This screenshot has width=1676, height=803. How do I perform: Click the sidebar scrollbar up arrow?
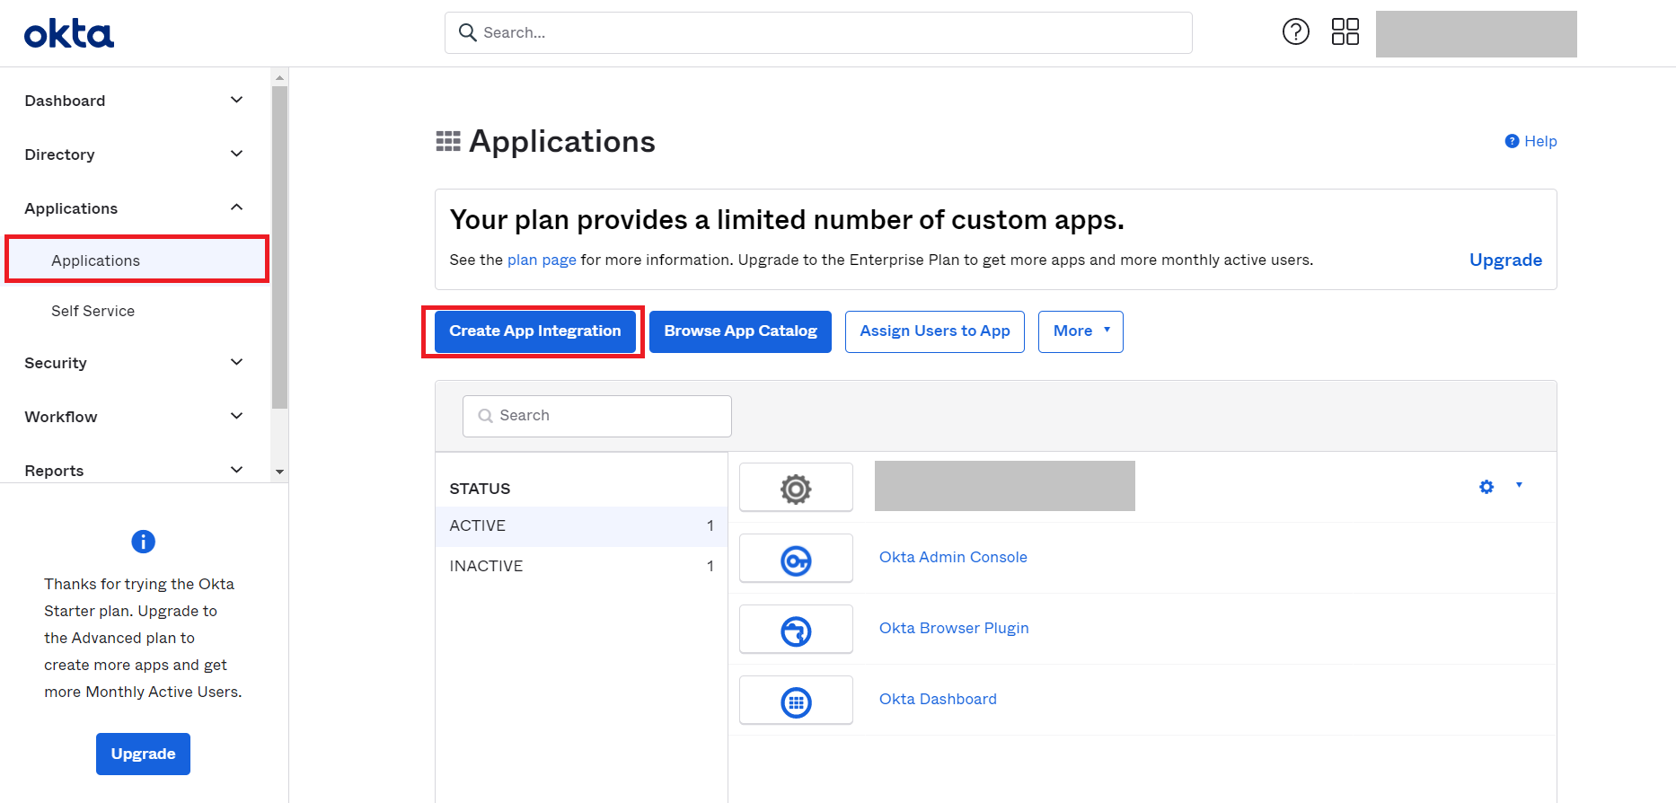(279, 77)
